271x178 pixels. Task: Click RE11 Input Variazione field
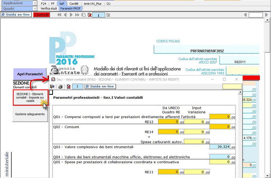pyautogui.click(x=194, y=172)
